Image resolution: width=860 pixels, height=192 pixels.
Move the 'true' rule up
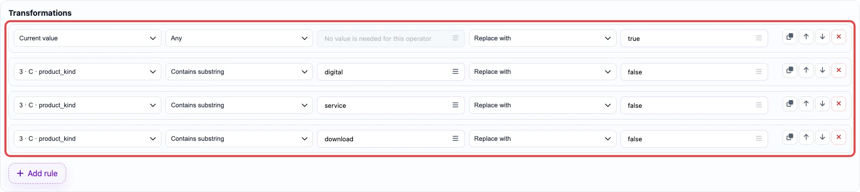coord(806,37)
